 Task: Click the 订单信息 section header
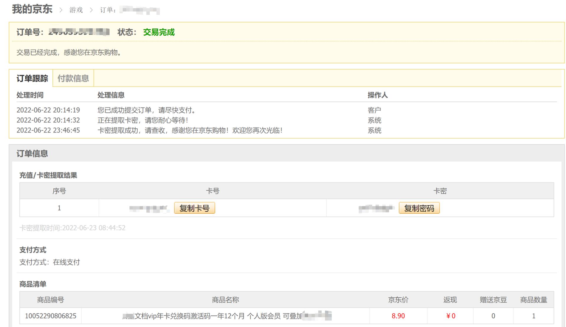tap(32, 153)
